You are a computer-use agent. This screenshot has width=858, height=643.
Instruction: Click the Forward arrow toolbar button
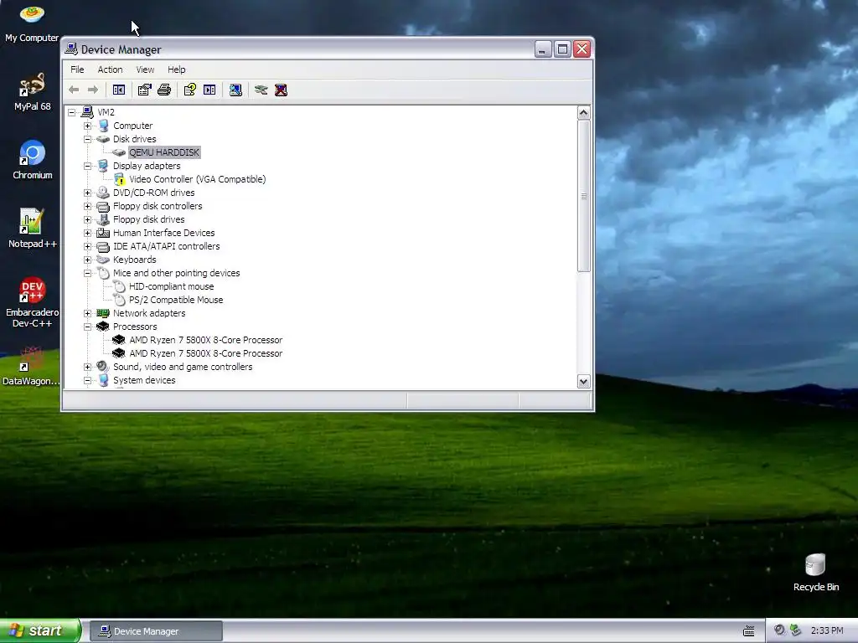tap(93, 90)
